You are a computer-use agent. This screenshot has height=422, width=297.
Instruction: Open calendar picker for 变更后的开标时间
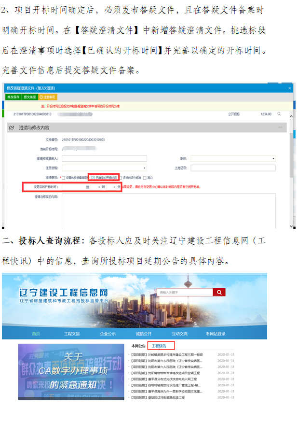click(x=87, y=186)
